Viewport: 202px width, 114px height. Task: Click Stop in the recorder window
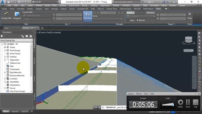pyautogui.click(x=196, y=102)
